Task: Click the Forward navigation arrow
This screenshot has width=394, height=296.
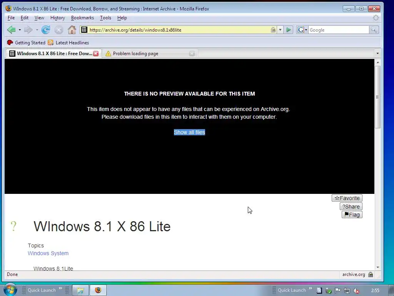Action: (28, 30)
